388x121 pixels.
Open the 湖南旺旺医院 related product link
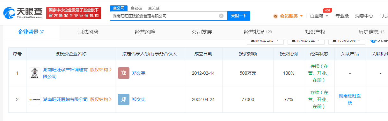pyautogui.click(x=350, y=99)
